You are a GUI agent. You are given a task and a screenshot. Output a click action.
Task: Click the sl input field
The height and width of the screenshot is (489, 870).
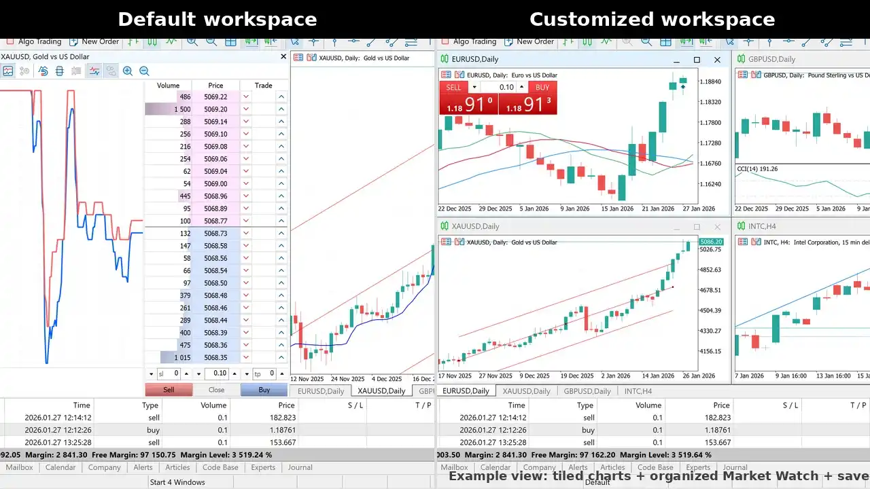[x=169, y=374]
